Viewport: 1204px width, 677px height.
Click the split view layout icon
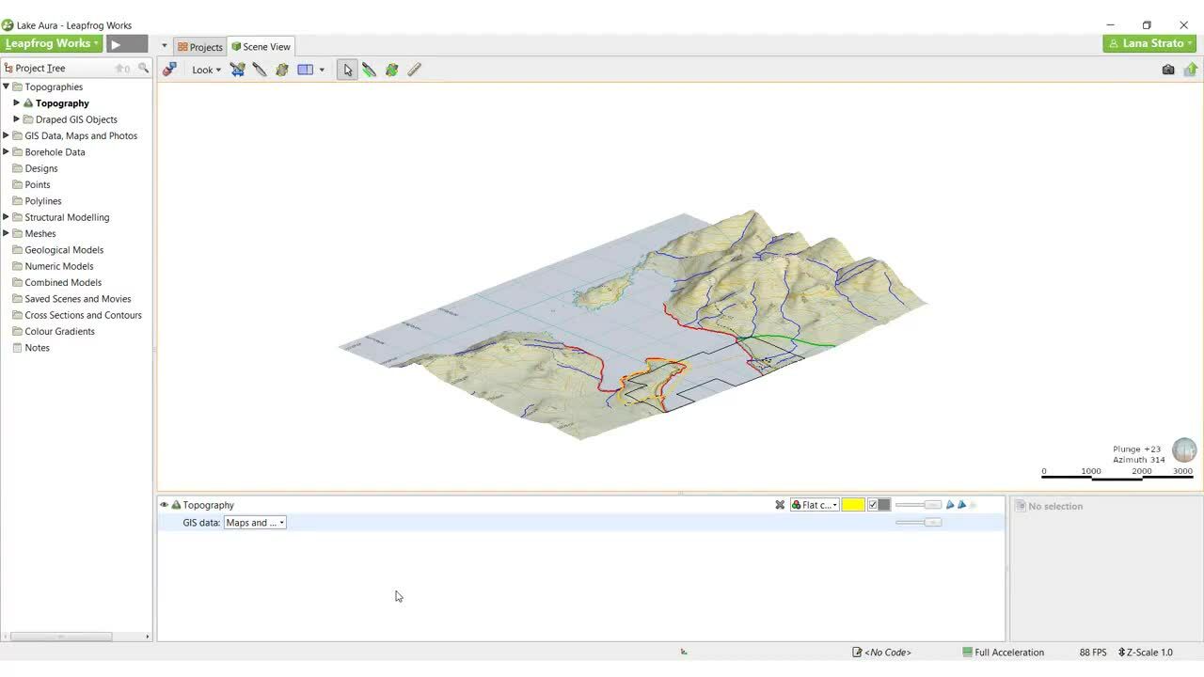click(x=305, y=70)
